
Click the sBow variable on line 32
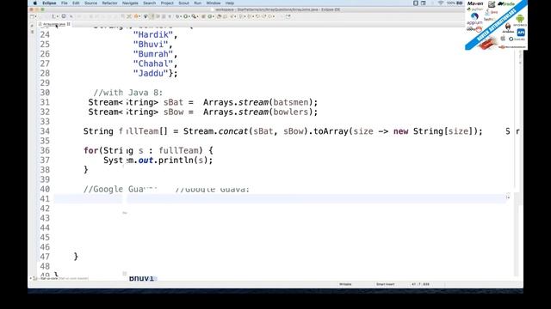[173, 112]
